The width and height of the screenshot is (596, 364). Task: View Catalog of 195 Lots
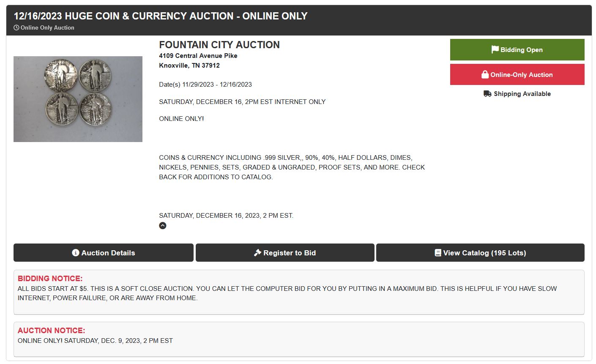(x=480, y=253)
